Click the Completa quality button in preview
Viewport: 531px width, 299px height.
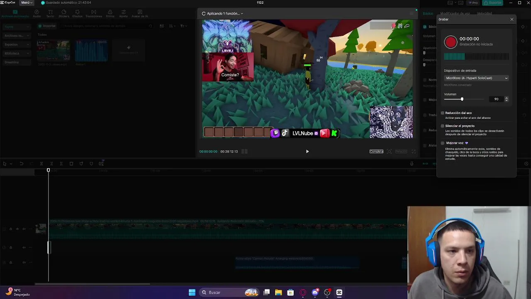pos(376,152)
